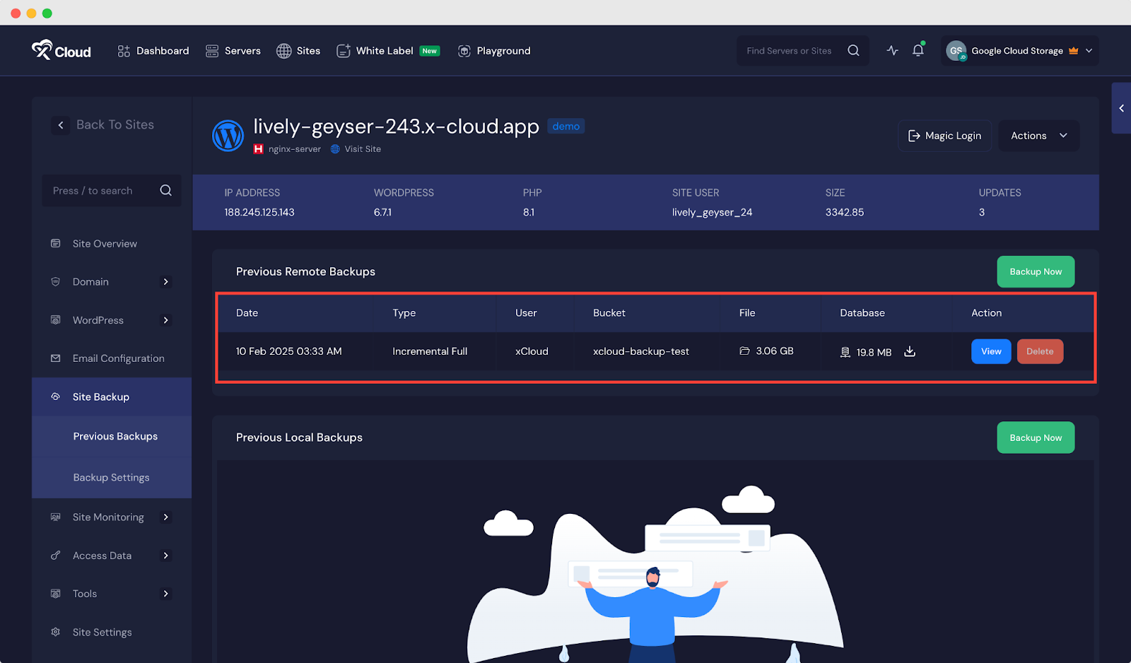Open the Google Cloud Storage account dropdown
The image size is (1131, 663).
[x=1018, y=50]
